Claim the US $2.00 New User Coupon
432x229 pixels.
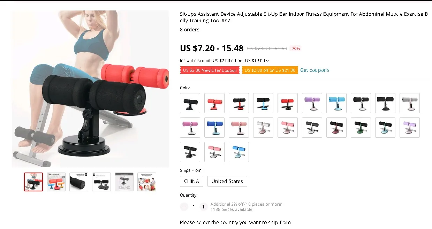click(x=210, y=70)
